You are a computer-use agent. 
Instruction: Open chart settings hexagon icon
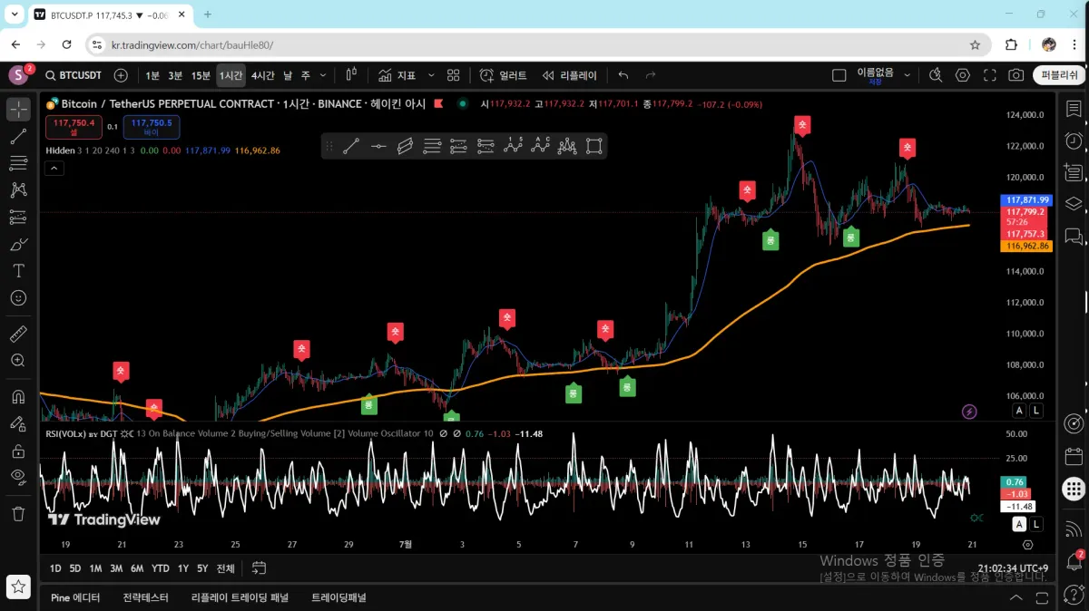click(963, 75)
